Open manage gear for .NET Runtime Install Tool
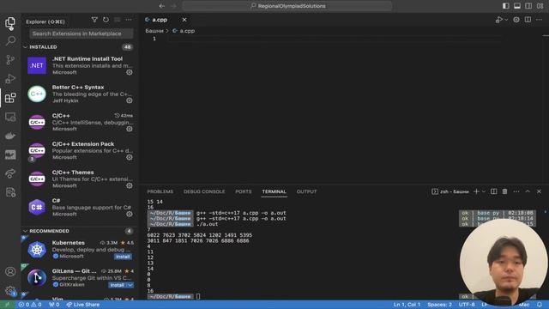The width and height of the screenshot is (549, 309). 130,72
